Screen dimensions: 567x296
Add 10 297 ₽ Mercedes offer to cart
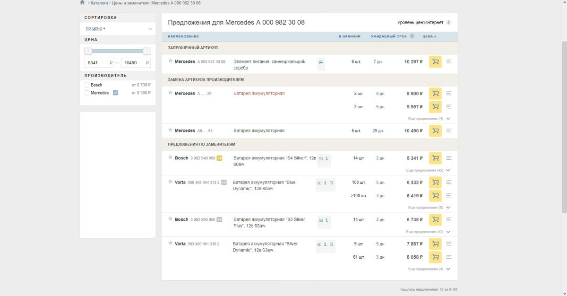coord(435,62)
